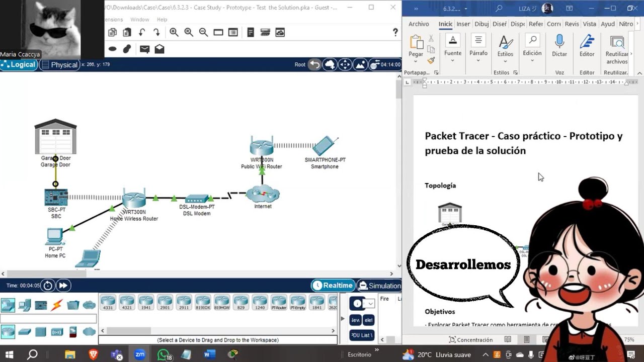This screenshot has width=644, height=362.
Task: Collapse the Word ribbon with chevron
Action: click(639, 73)
